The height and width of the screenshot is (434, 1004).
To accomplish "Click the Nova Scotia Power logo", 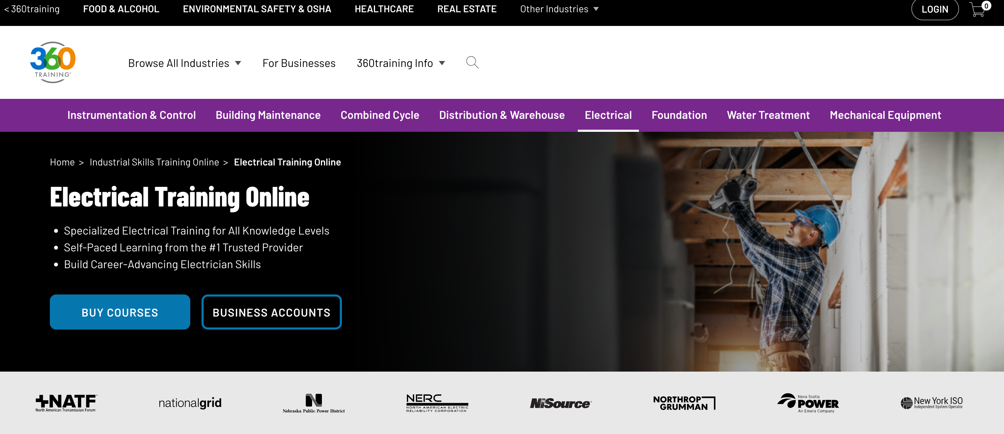I will (x=808, y=402).
